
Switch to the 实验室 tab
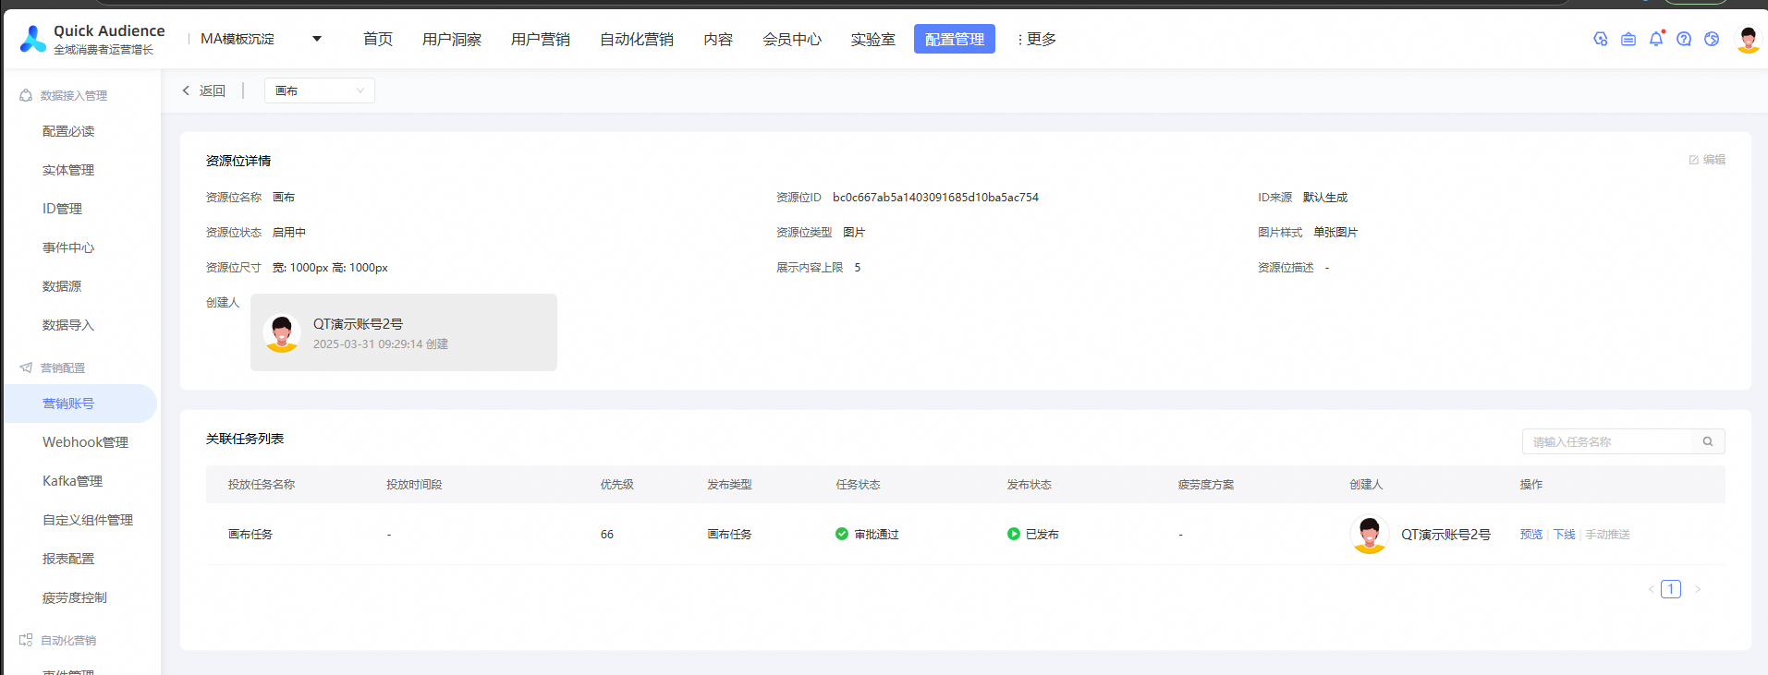[x=873, y=39]
